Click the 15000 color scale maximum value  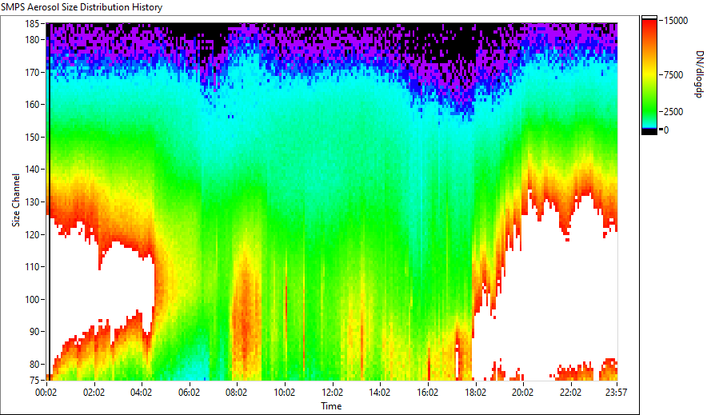[x=677, y=21]
